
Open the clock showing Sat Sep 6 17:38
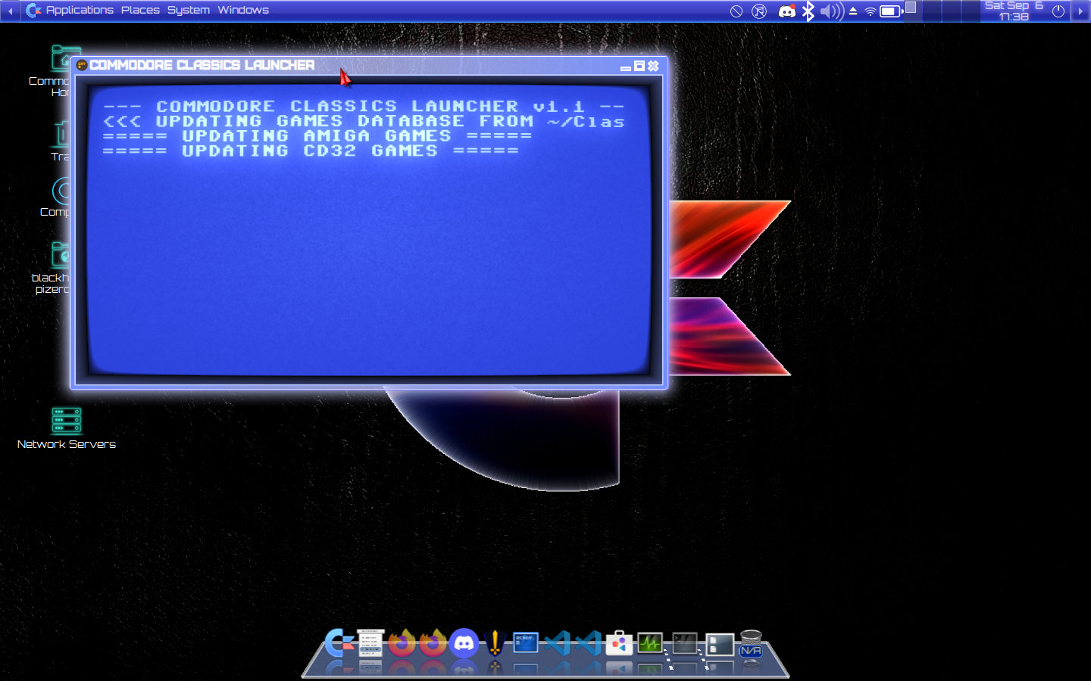coord(1014,11)
